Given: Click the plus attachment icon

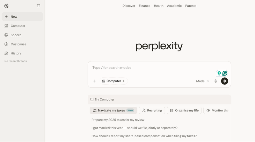Looking at the screenshot, I should click(94, 81).
